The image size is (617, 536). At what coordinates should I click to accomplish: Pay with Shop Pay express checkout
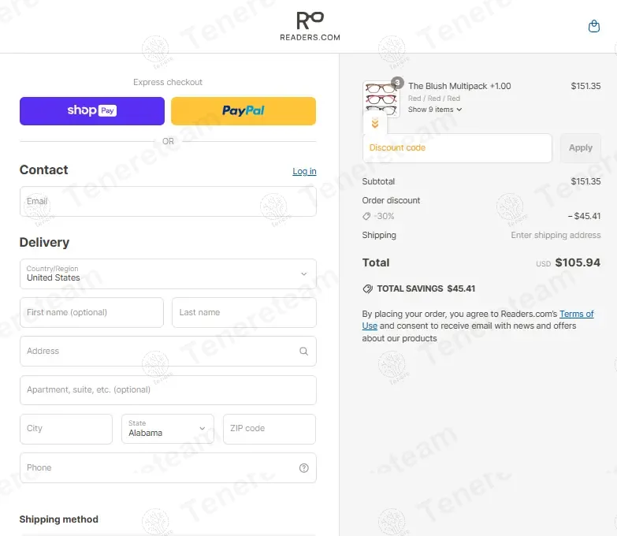click(92, 111)
